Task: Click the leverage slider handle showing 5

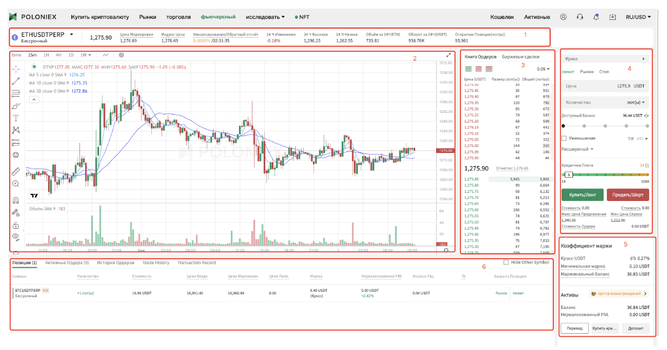Action: click(569, 175)
